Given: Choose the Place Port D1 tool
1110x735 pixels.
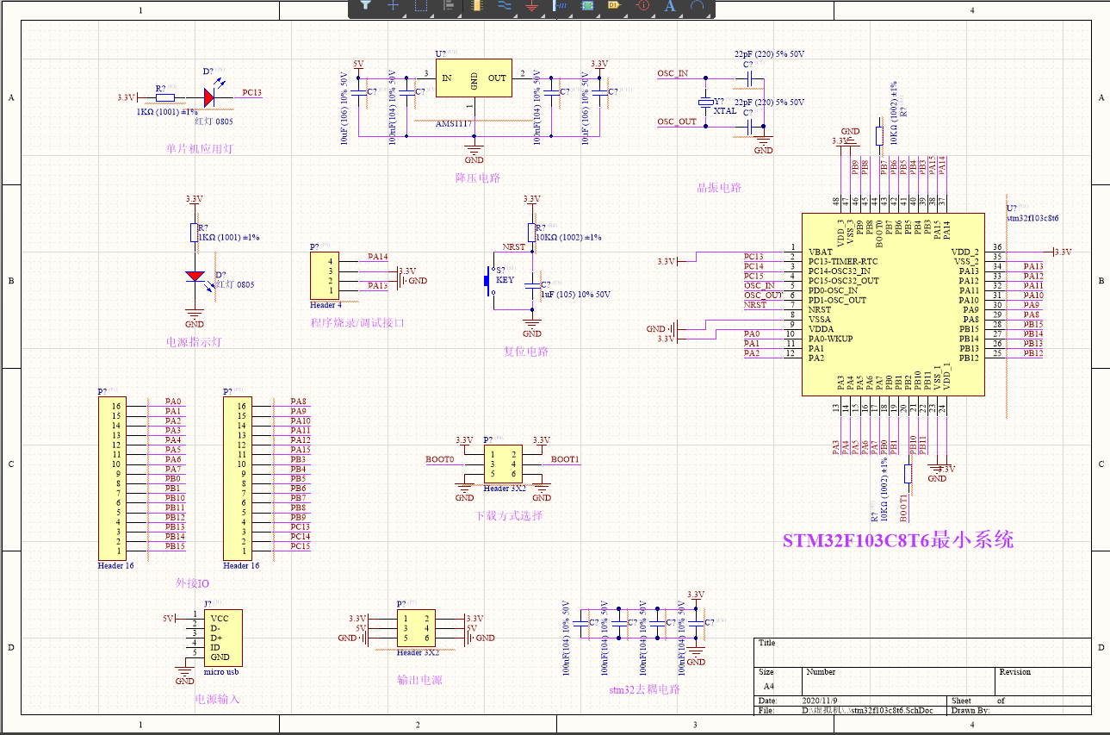Looking at the screenshot, I should point(614,6).
